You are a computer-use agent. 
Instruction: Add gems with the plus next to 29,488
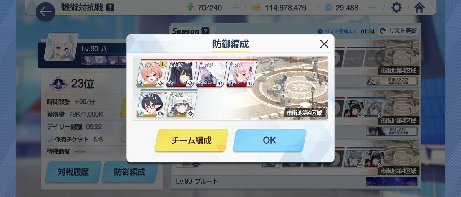[x=372, y=8]
